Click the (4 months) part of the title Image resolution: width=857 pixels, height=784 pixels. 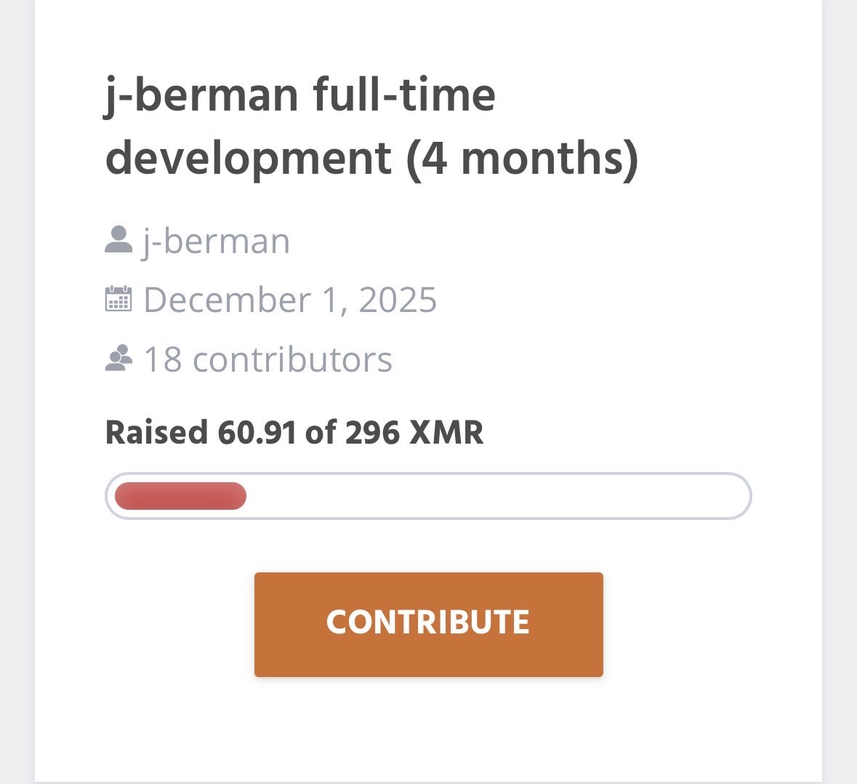coord(521,158)
